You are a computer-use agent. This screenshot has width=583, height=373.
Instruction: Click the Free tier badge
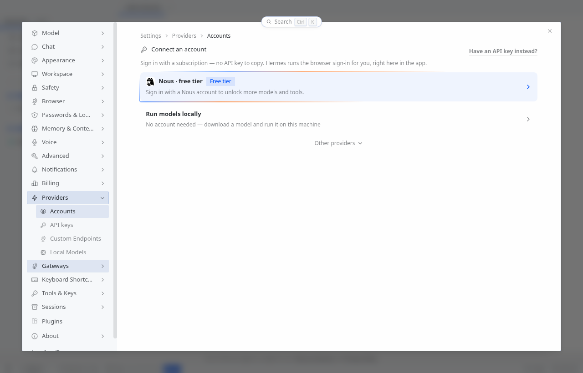pos(220,81)
